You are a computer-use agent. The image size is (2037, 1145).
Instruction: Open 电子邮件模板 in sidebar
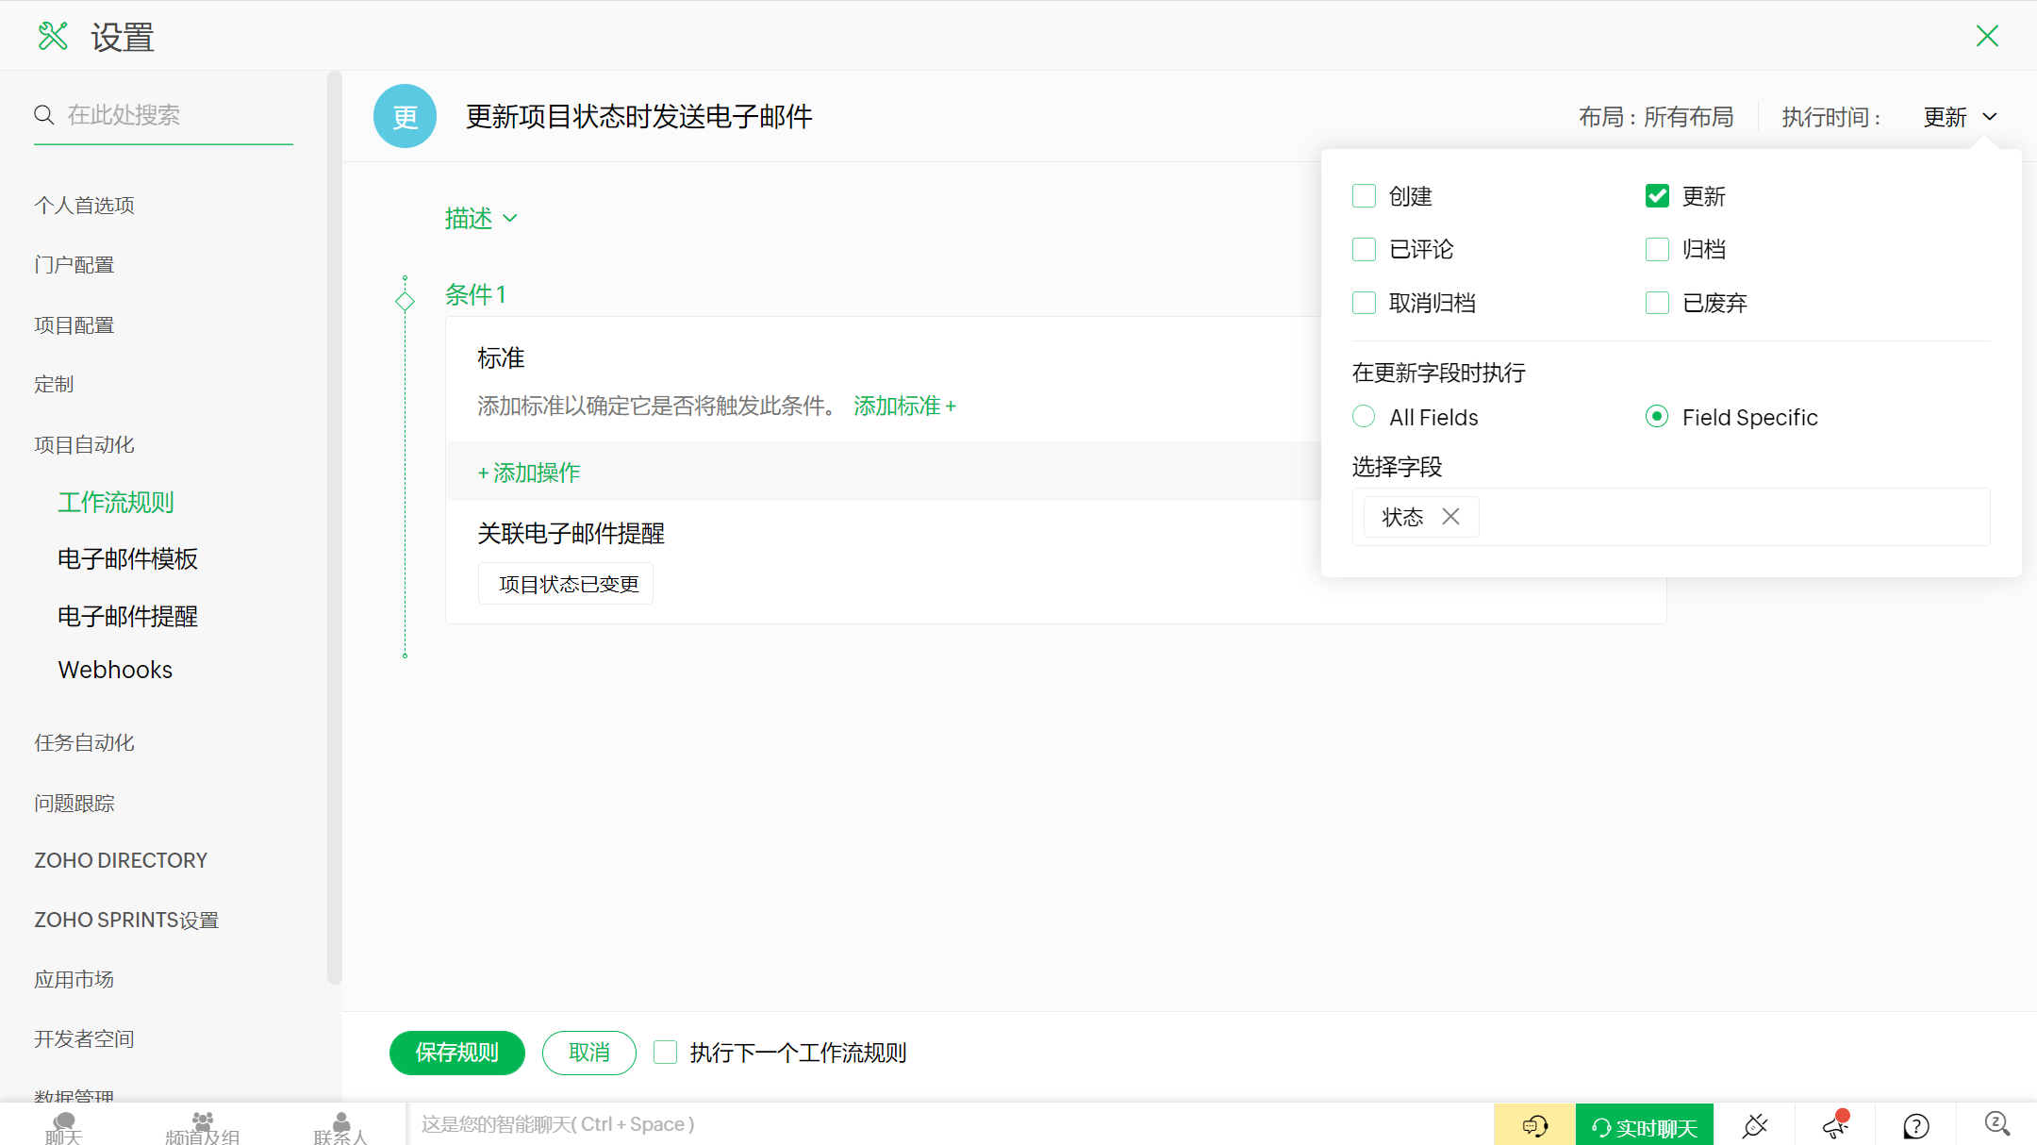(127, 559)
